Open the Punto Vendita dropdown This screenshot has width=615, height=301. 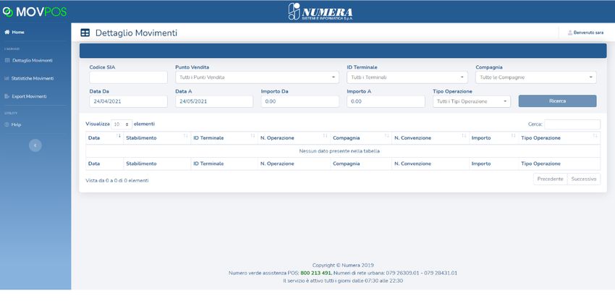point(256,77)
